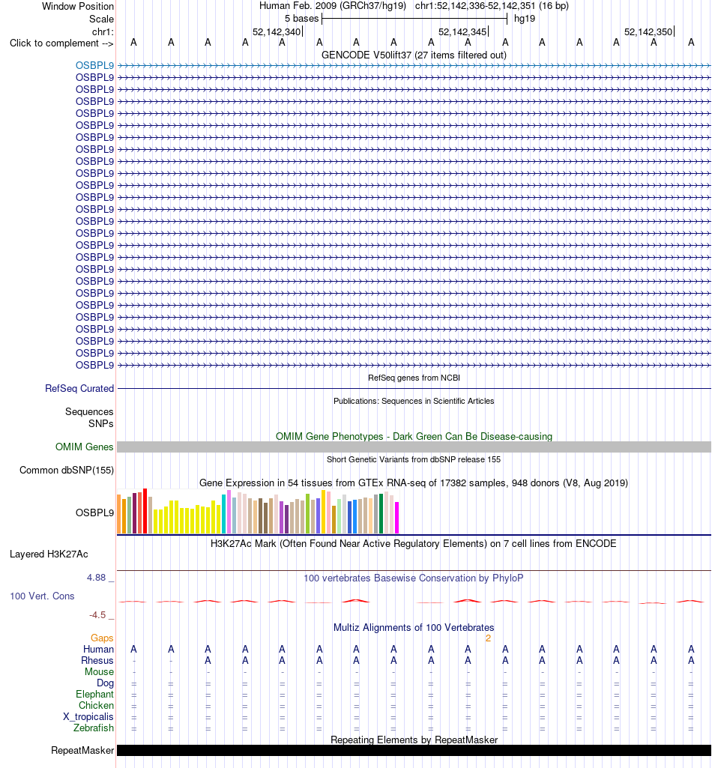Click the Window Position label
Viewport: 712px width, 768px height.
(78, 6)
